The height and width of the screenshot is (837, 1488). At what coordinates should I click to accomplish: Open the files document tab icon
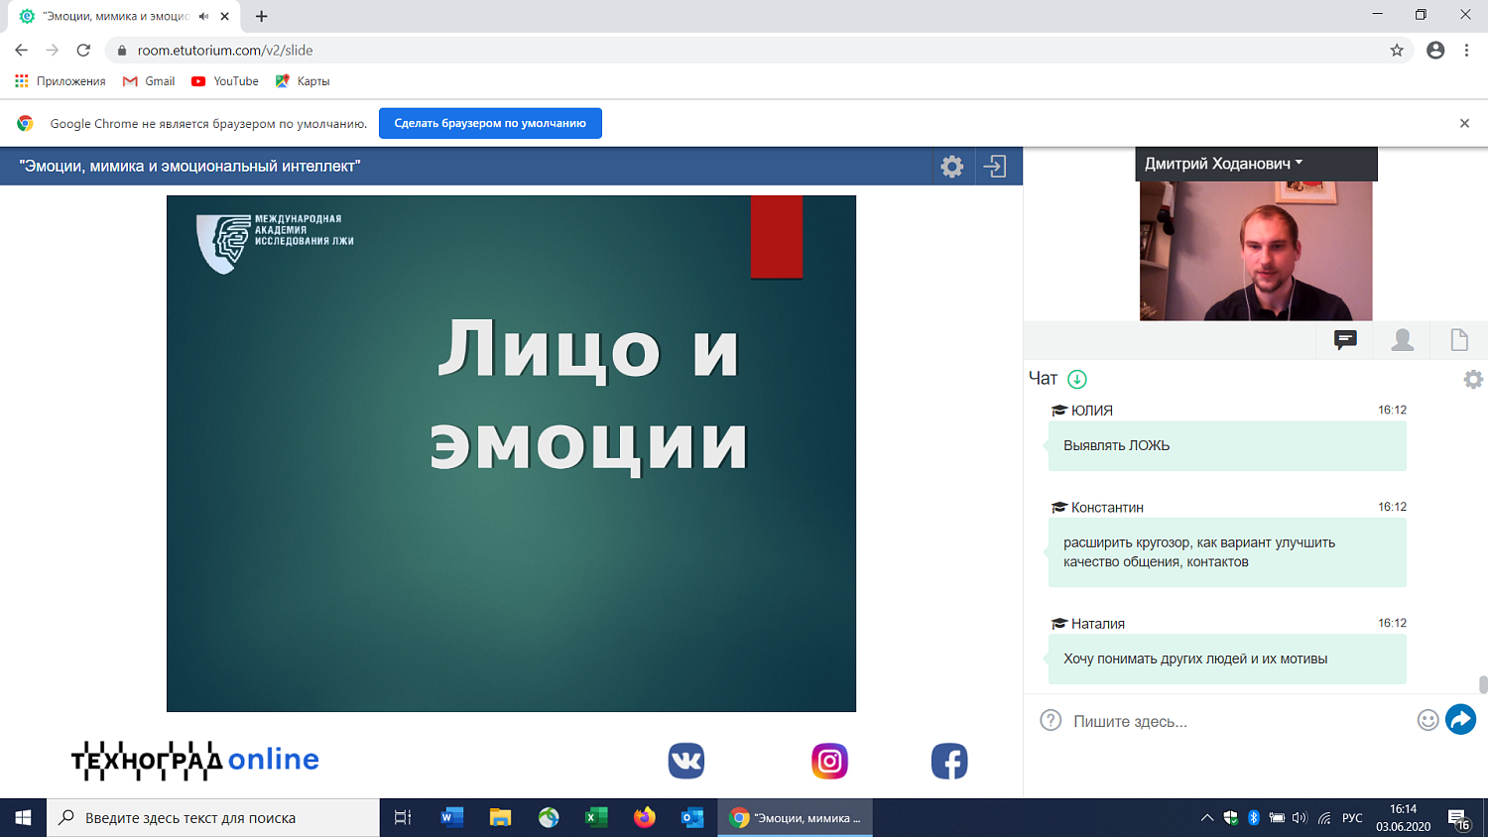pyautogui.click(x=1459, y=340)
